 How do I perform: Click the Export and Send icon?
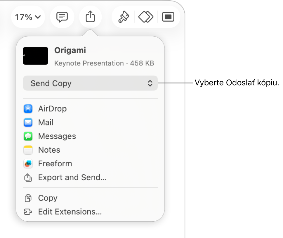coord(28,177)
